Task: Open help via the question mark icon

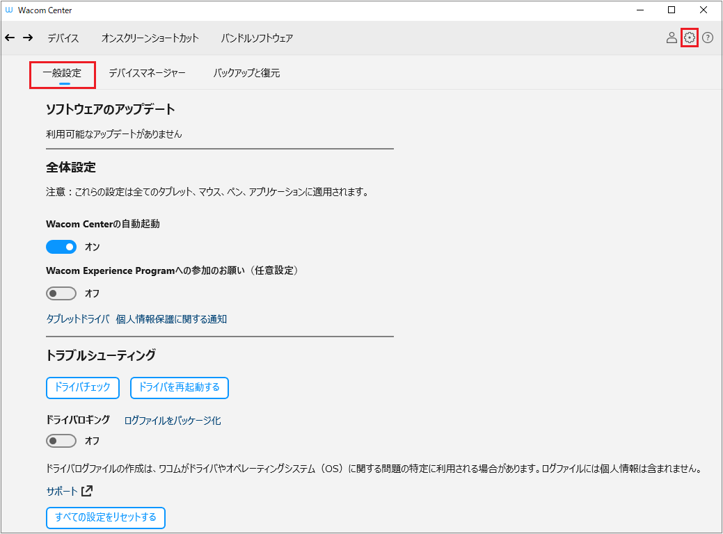Action: tap(707, 38)
